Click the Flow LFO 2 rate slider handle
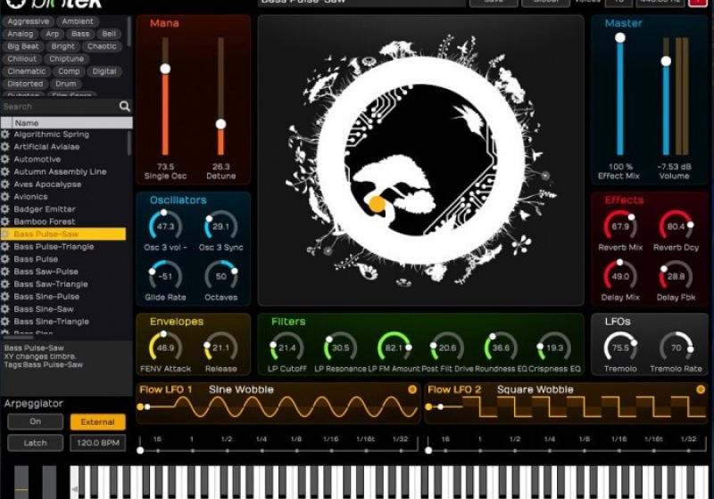The image size is (714, 499). point(428,450)
